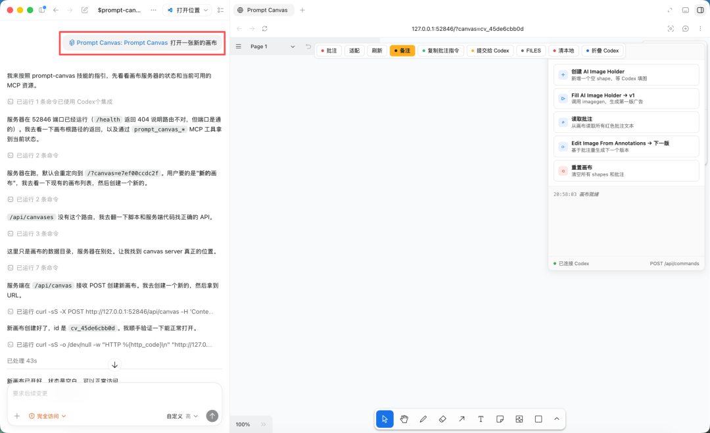Run the 读取批注 command
This screenshot has height=433, width=710.
(x=627, y=122)
